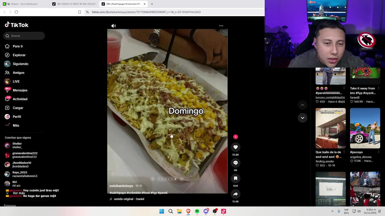Focus the Buscar search field
The height and width of the screenshot is (216, 385).
coord(24,36)
